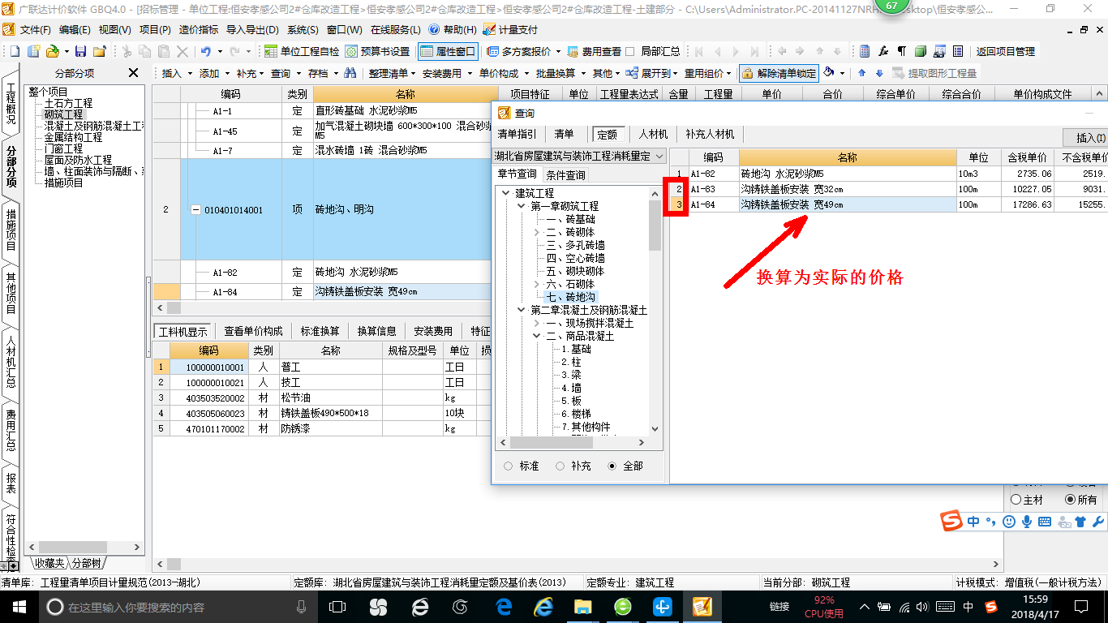Collapse the 建筑工程 tree node

click(506, 193)
